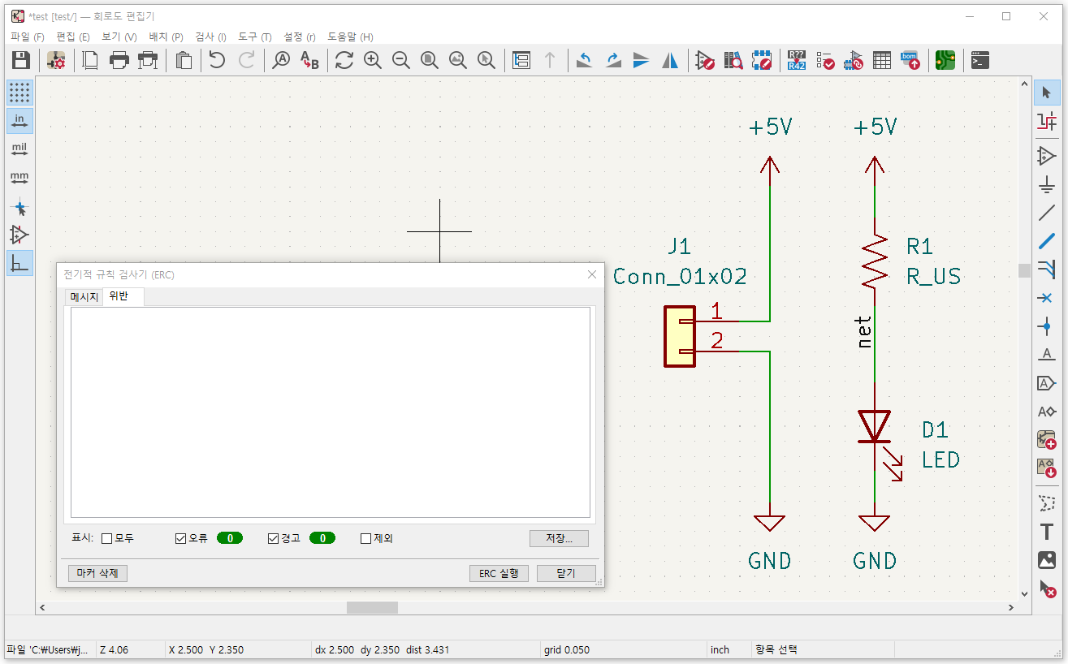Select the global label tool
Screen dimensions: 1068x664
point(1047,383)
